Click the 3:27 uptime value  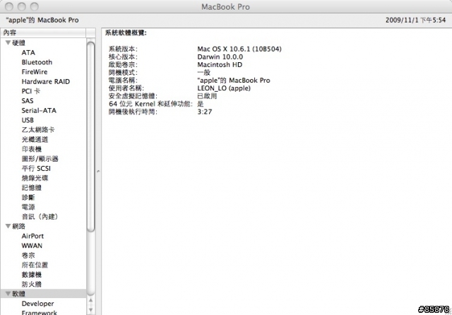tap(205, 112)
